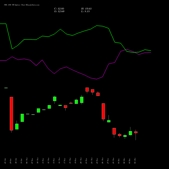The height and width of the screenshot is (169, 169).
Task: Select the '28 Oct' date label
Action: 5,161
